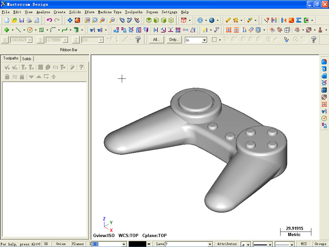329x247 pixels.
Task: Open the X coordinate dropdown
Action: [x=30, y=40]
